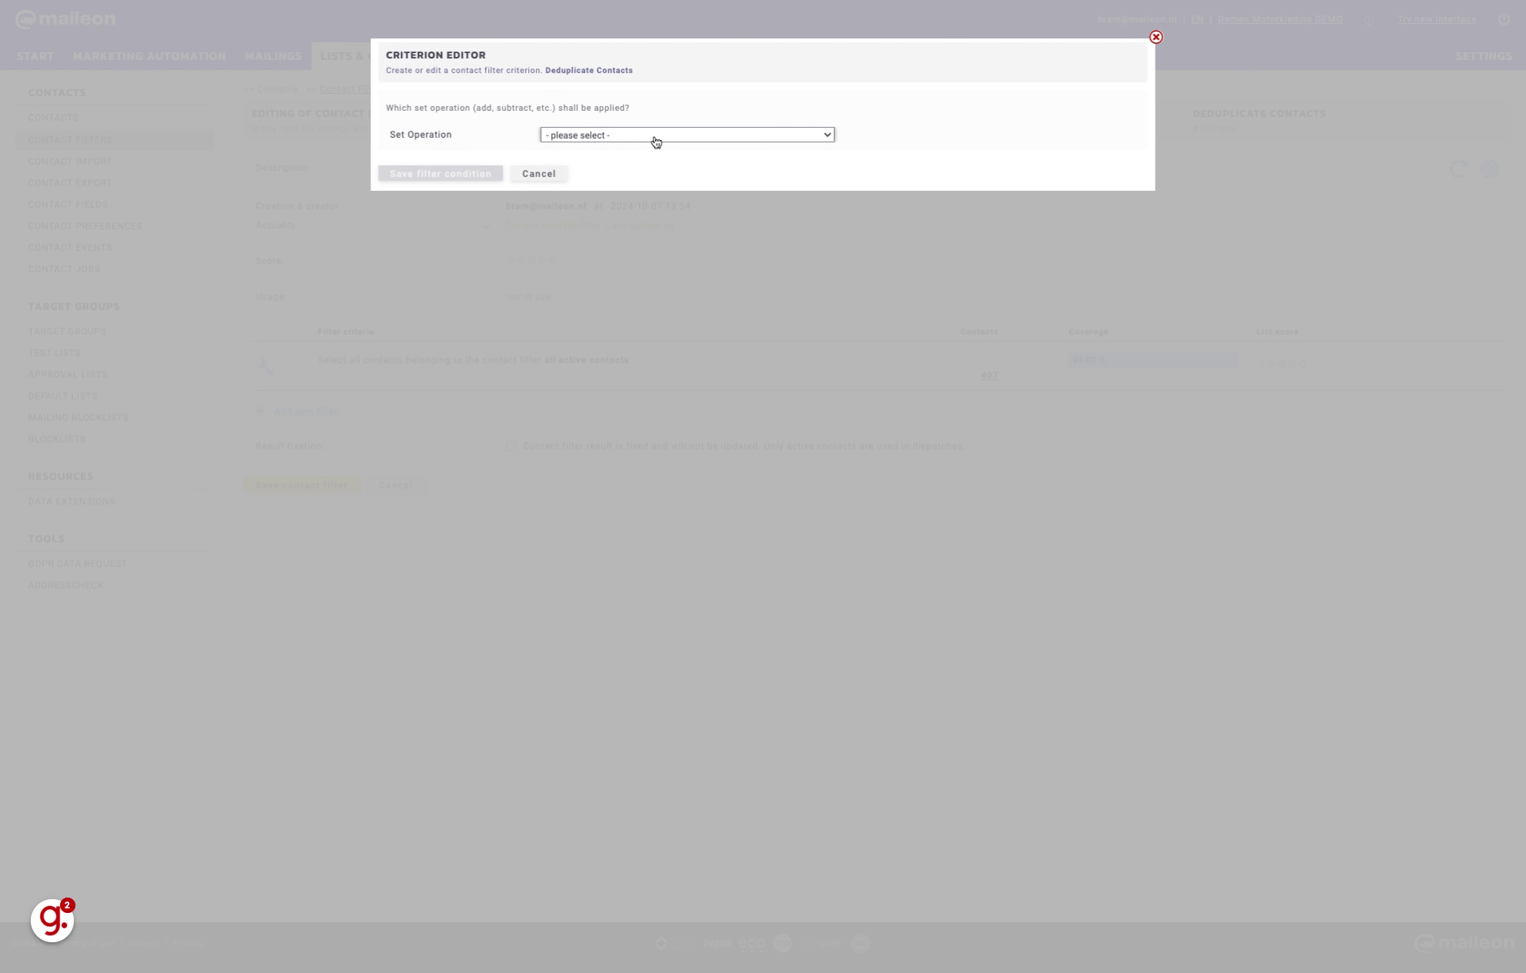Select Contact Fields from sidebar

point(67,205)
